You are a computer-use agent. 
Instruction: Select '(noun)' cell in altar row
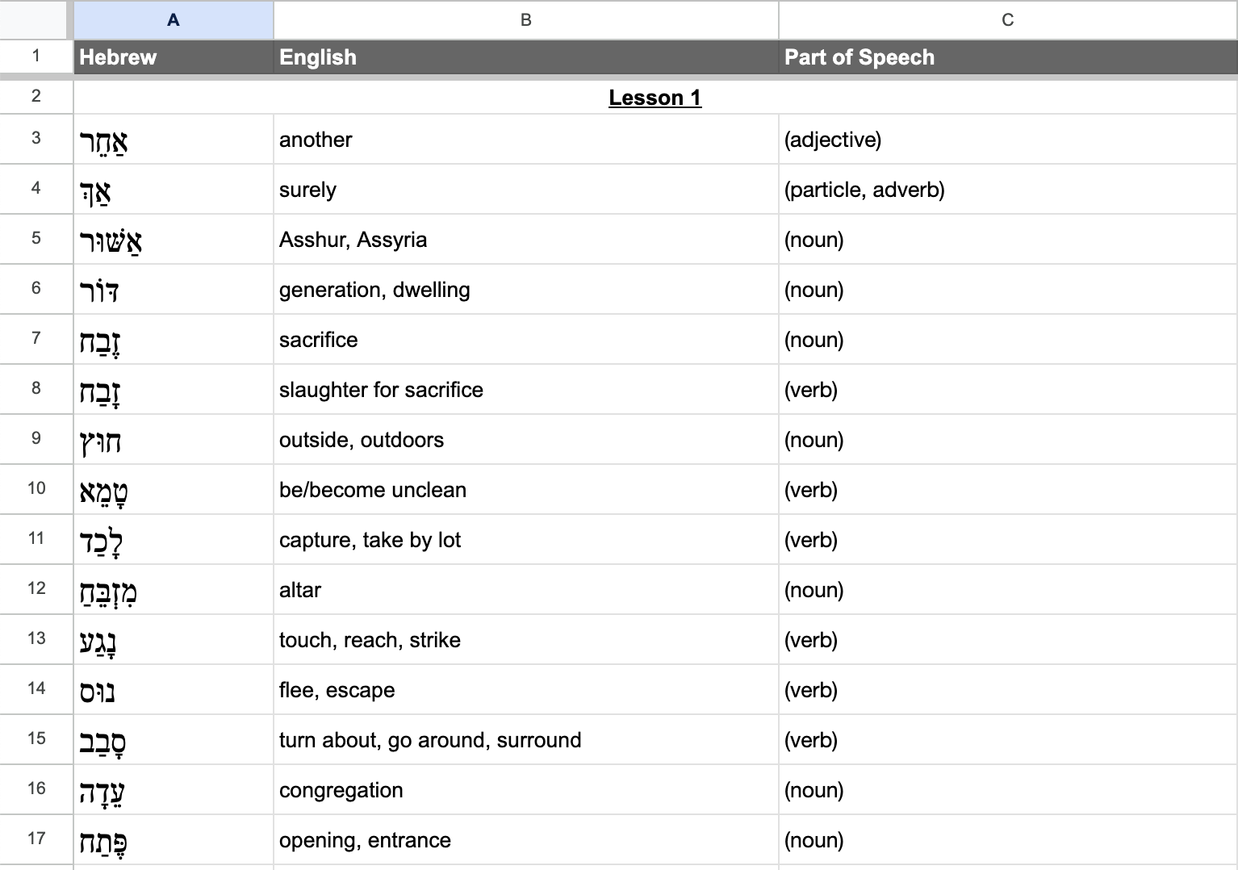click(1008, 590)
